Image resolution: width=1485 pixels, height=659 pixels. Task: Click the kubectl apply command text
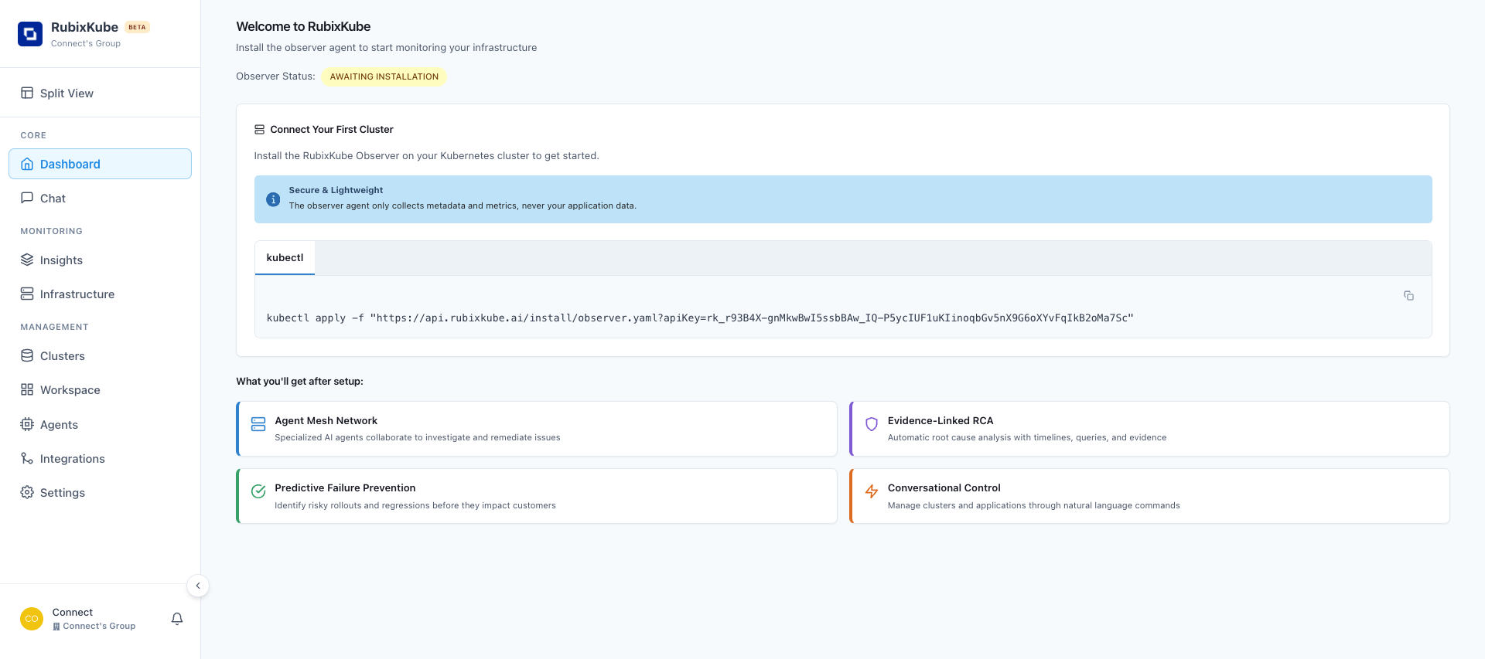coord(700,318)
